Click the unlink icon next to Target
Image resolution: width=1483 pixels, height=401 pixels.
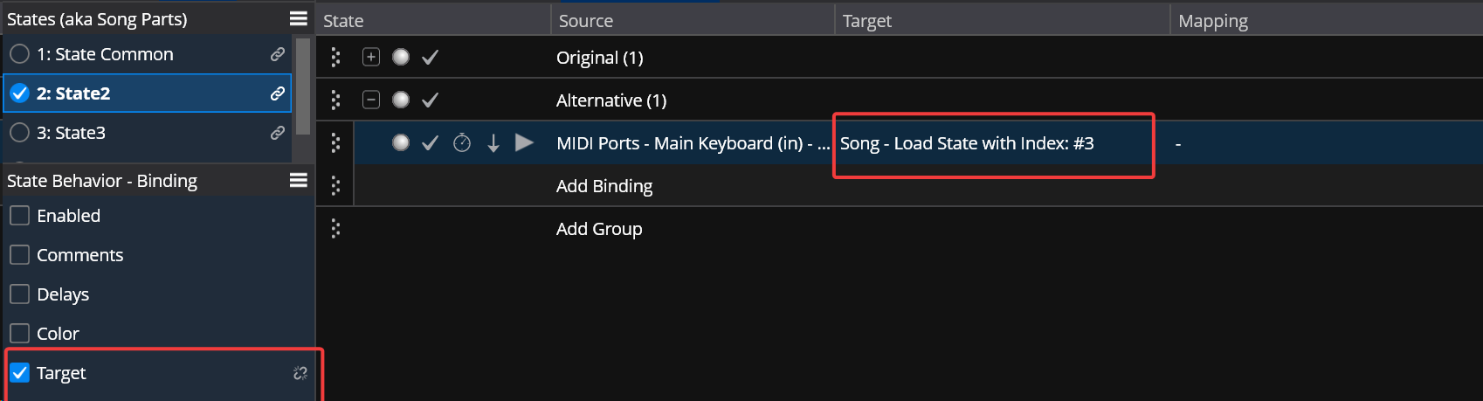pos(300,373)
